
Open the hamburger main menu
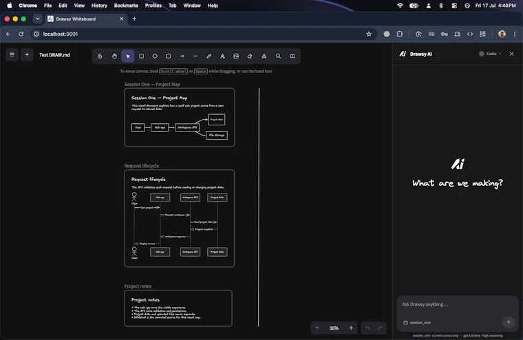tap(12, 55)
